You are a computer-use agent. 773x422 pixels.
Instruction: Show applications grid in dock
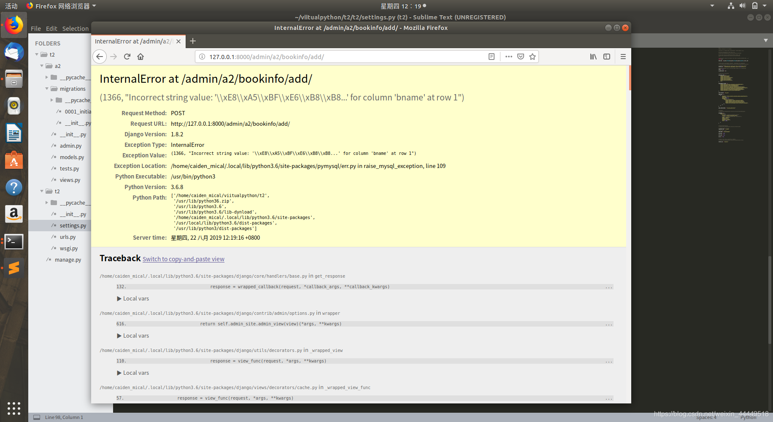point(14,408)
